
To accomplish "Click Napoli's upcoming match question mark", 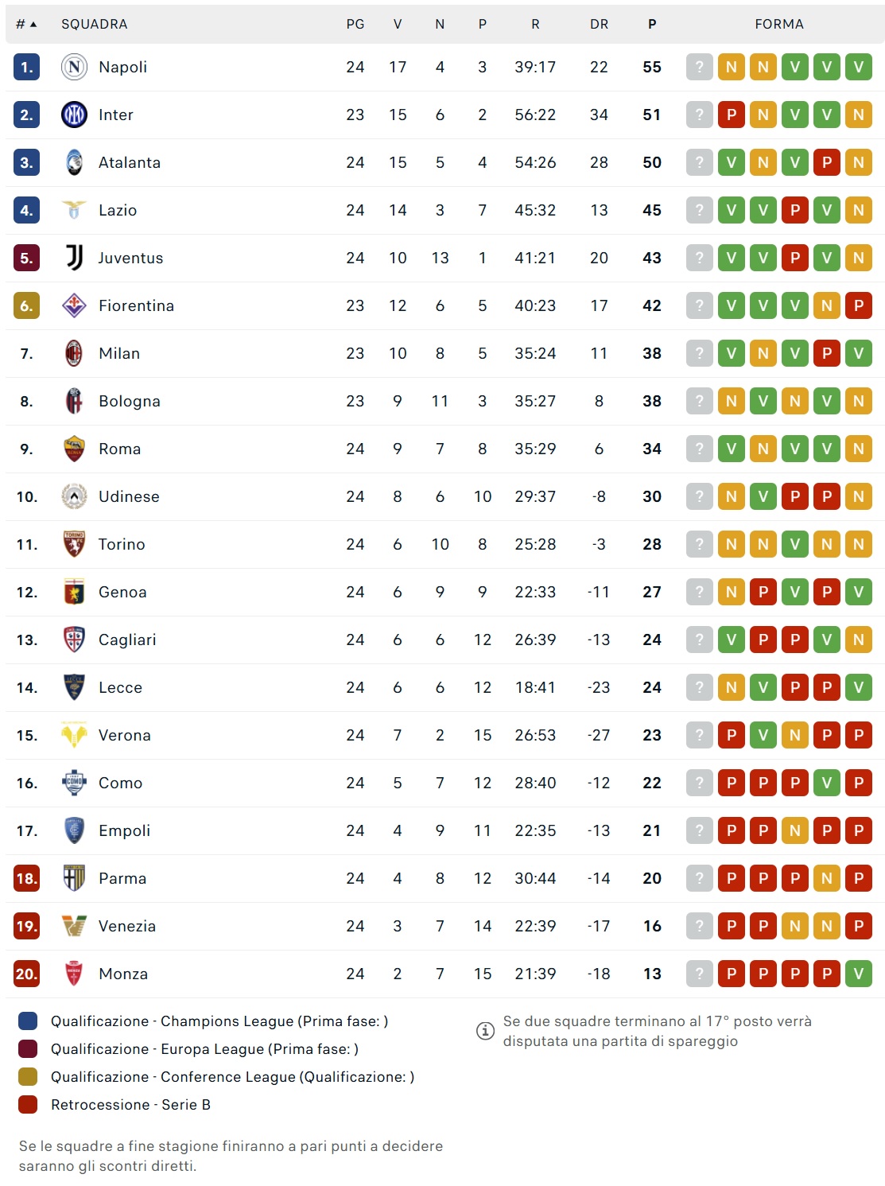I will 700,67.
